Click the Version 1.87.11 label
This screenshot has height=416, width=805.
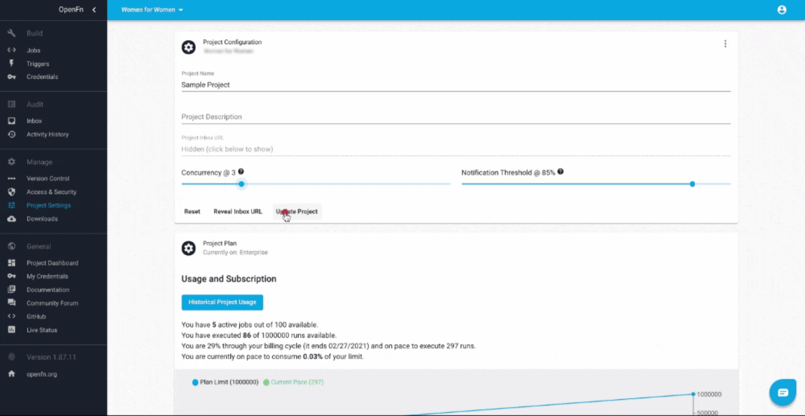51,357
